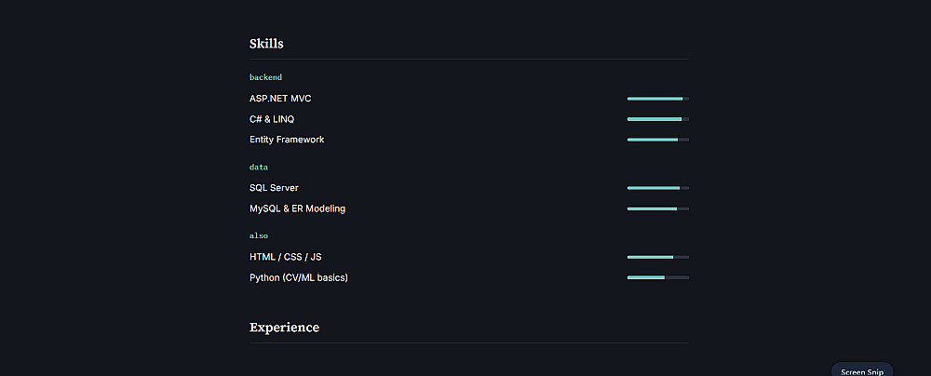
Task: Click the data category label
Action: 259,167
